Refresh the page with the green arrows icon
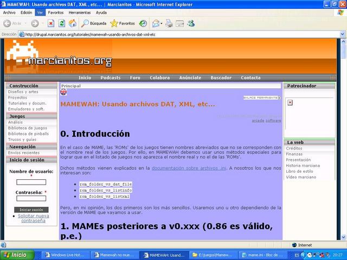347x260 pixels. [62, 23]
